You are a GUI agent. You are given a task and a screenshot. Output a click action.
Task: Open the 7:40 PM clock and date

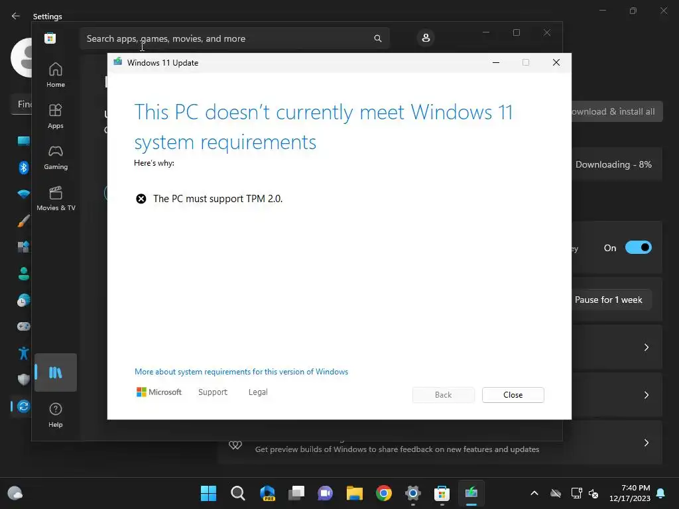click(630, 493)
